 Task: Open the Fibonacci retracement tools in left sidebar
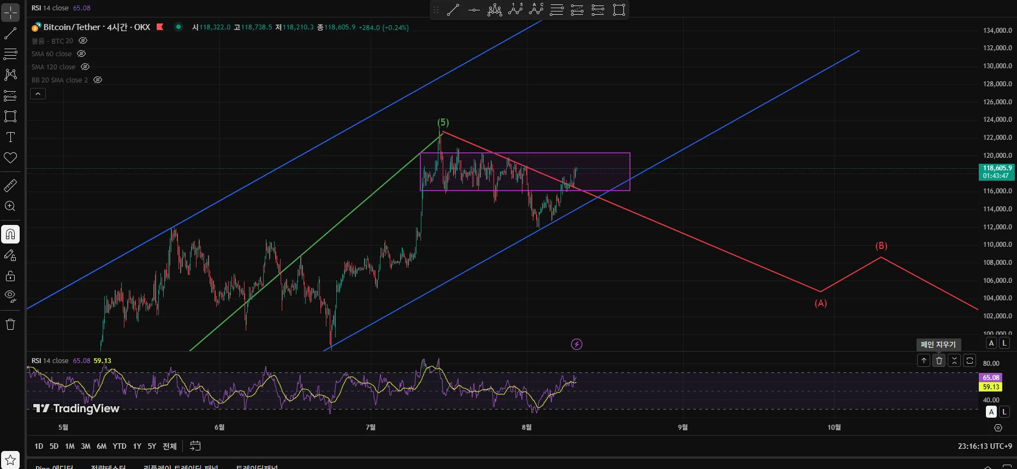click(x=10, y=54)
